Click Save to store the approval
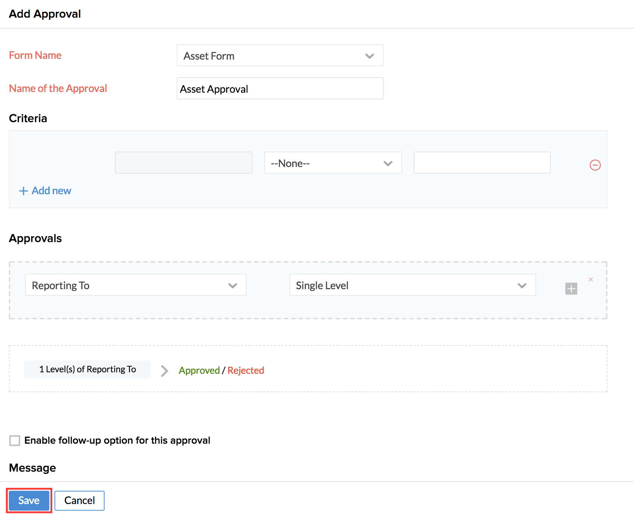The height and width of the screenshot is (518, 634). tap(29, 500)
